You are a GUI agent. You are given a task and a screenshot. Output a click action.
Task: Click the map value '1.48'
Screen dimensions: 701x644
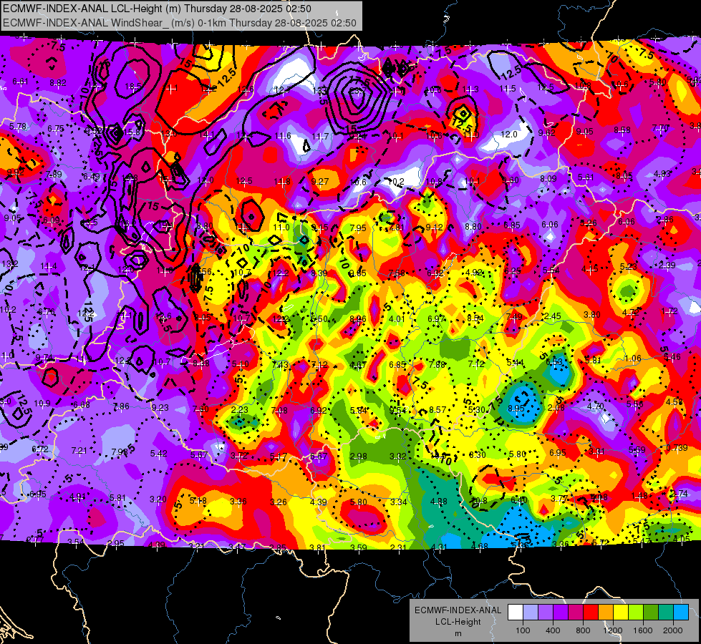coord(639,495)
